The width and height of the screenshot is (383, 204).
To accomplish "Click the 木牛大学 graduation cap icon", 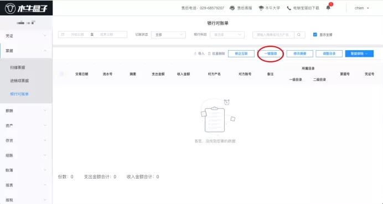I will click(261, 8).
